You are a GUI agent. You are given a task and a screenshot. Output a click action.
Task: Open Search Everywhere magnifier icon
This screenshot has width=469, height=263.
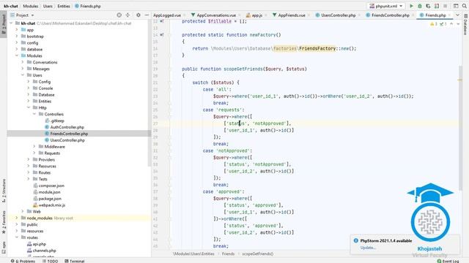[x=464, y=6]
